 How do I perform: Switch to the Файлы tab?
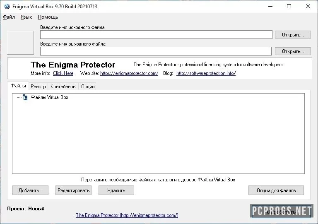click(x=18, y=86)
